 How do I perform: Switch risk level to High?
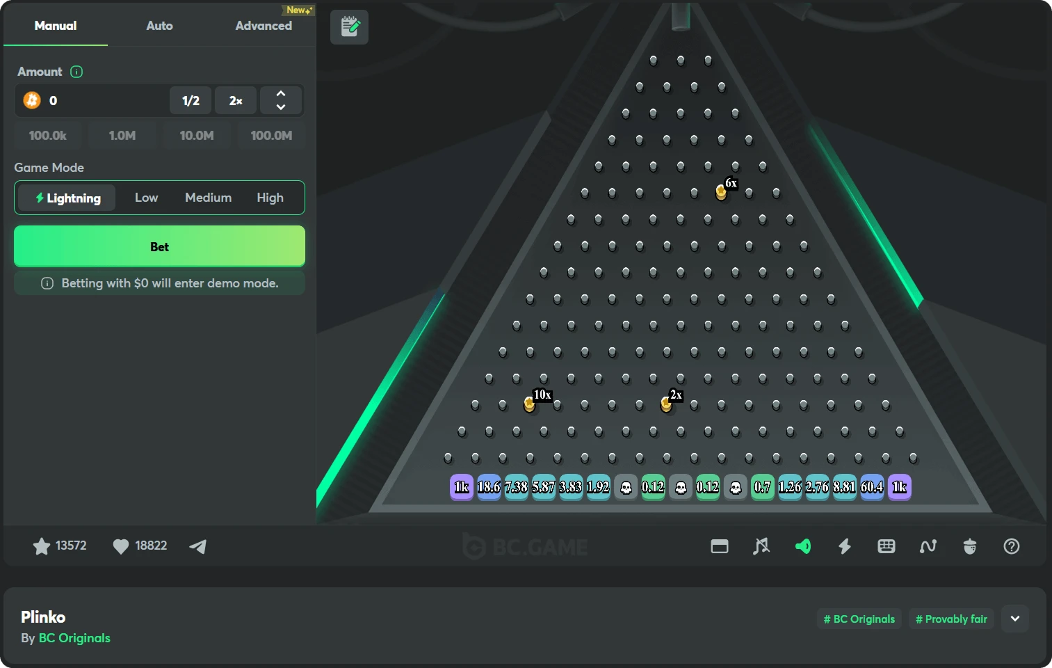(x=270, y=198)
